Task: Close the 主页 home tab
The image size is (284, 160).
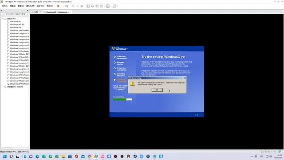Action: (40, 12)
